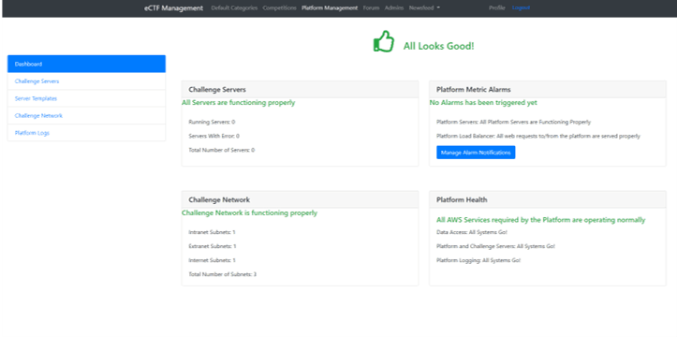Click 'Intranet Subnets: 1' text

[212, 232]
